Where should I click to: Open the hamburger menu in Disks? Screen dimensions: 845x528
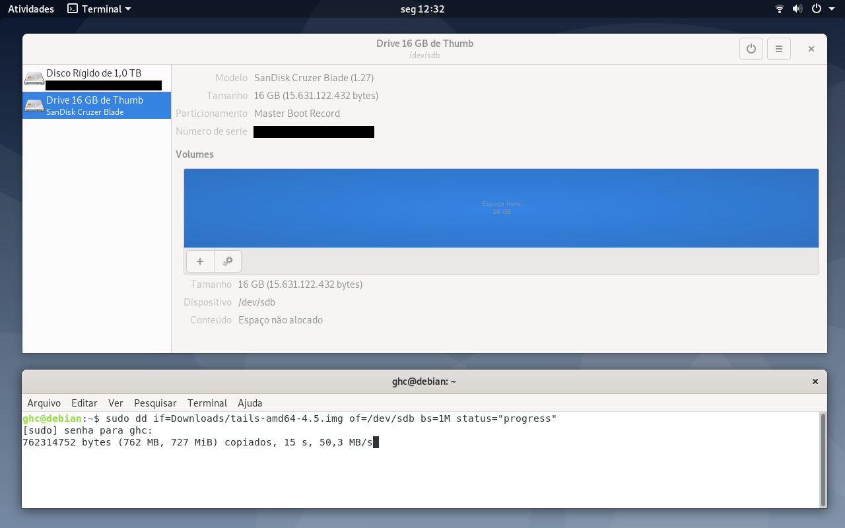(779, 49)
